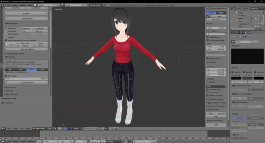Click 3D Cursor X location field
This screenshot has width=265, height=143.
(x=216, y=69)
